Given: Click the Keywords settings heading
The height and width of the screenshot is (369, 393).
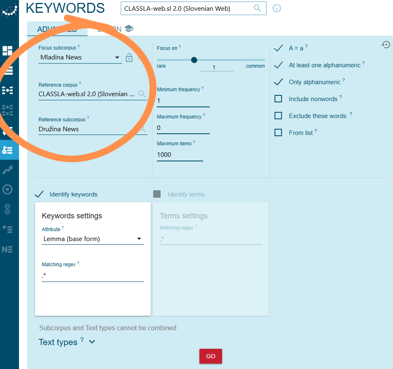Looking at the screenshot, I should coord(72,216).
